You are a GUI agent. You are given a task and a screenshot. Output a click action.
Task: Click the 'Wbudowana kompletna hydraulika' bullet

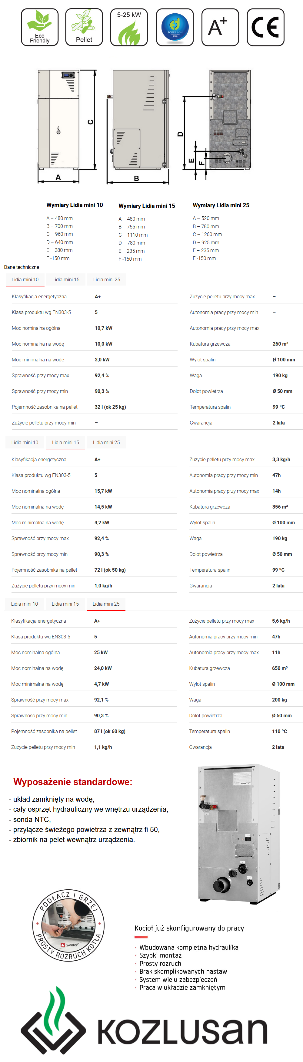click(188, 947)
